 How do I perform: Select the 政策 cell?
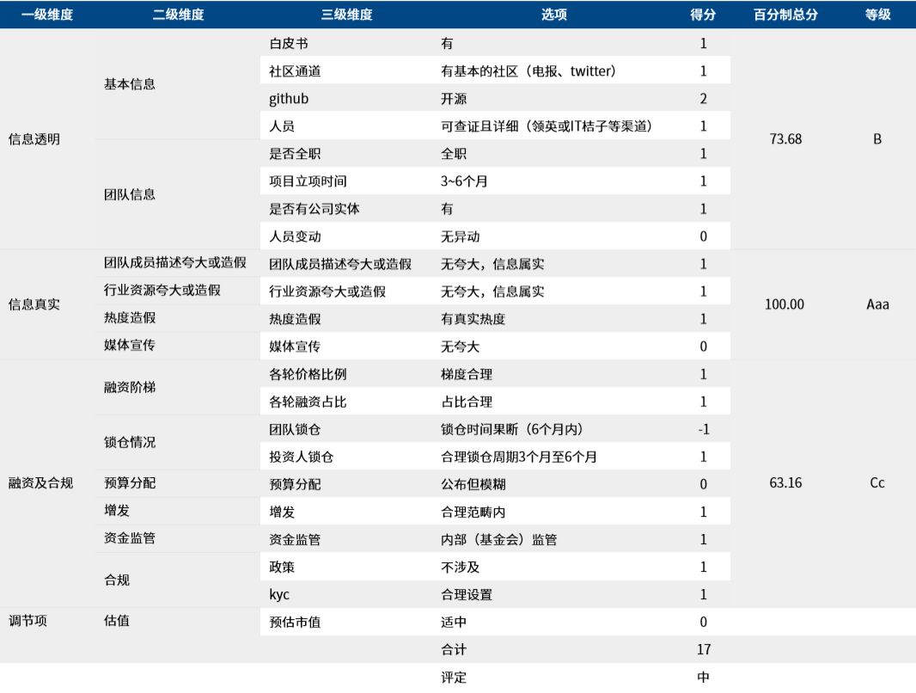point(282,567)
